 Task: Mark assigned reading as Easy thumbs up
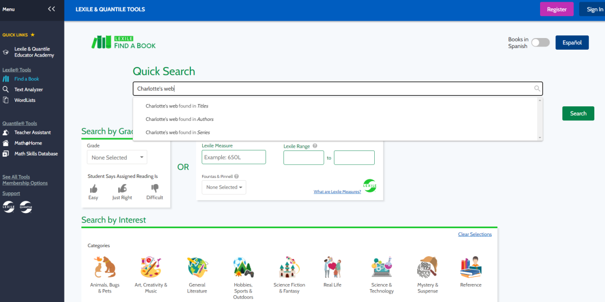(x=94, y=188)
